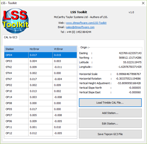Screen dimensions: 147x144
Task: Click the Edit Station button
Action: click(110, 123)
